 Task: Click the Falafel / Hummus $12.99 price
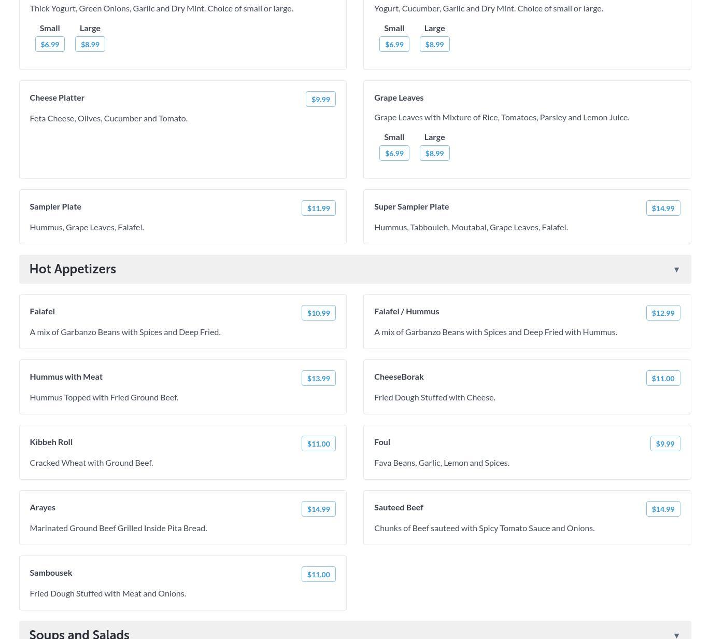point(663,313)
